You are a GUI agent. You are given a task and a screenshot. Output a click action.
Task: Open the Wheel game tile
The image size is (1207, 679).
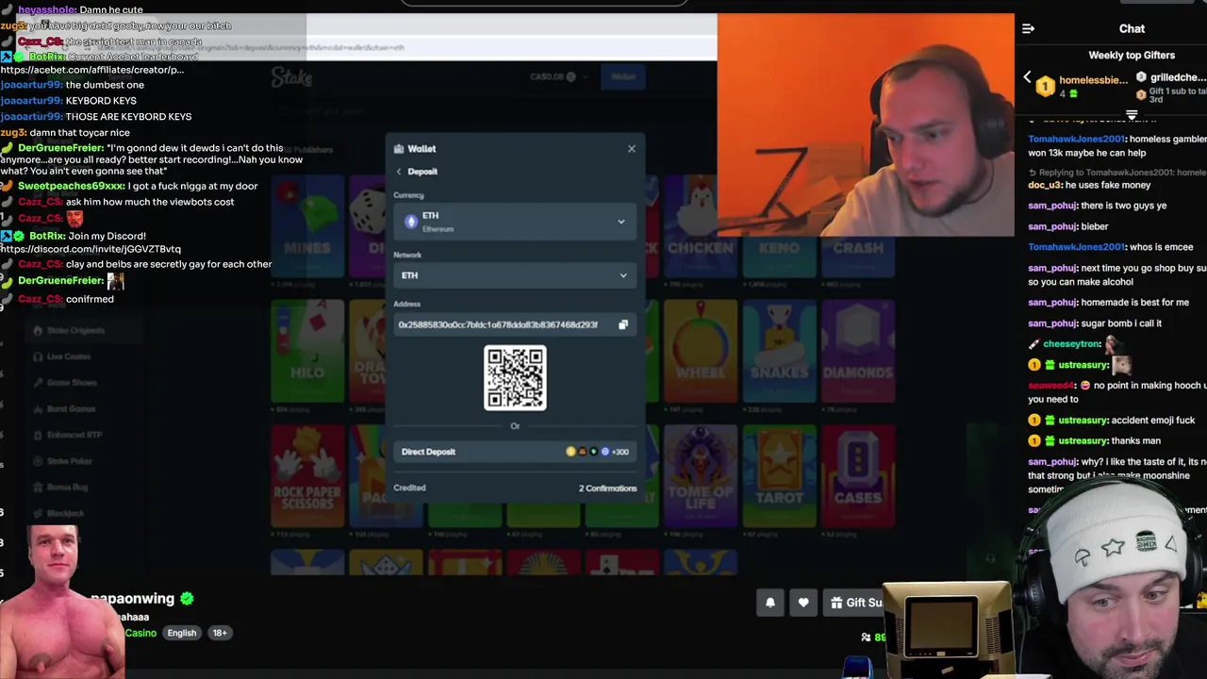coord(701,349)
